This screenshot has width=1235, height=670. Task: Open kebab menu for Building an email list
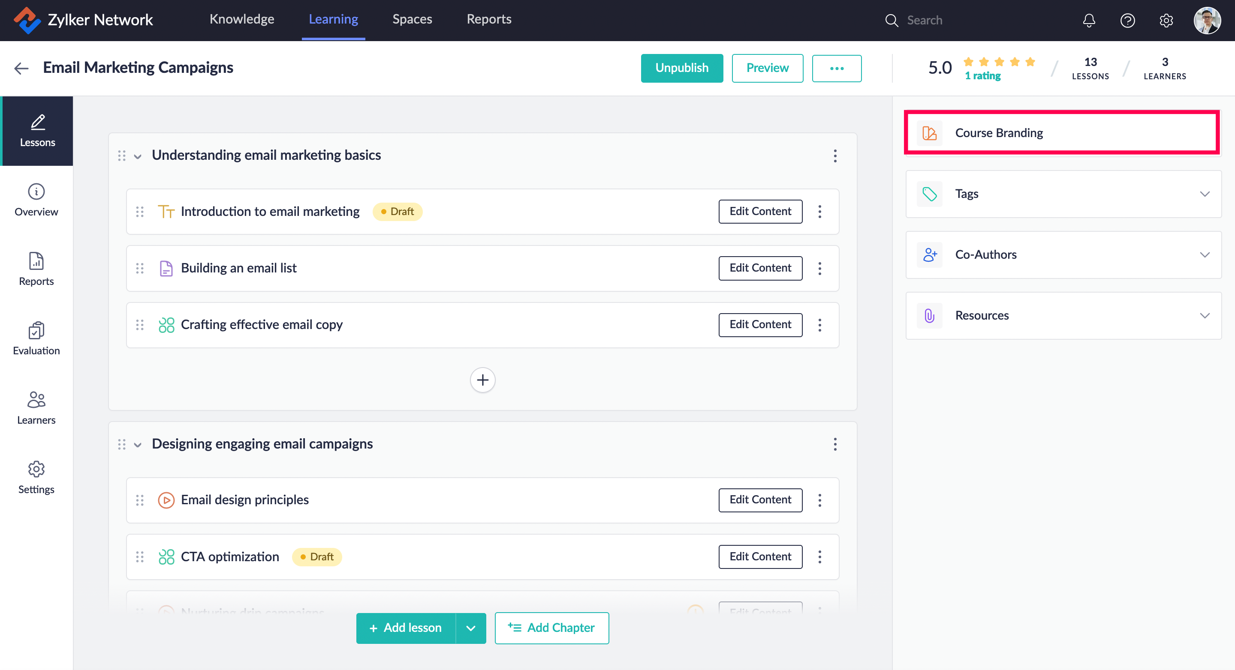coord(819,268)
